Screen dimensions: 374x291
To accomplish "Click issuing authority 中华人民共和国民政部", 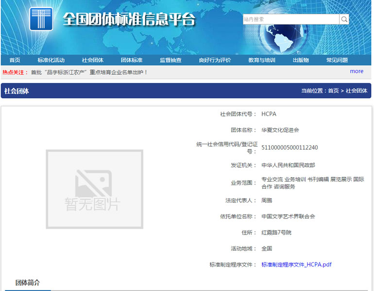I will [288, 165].
